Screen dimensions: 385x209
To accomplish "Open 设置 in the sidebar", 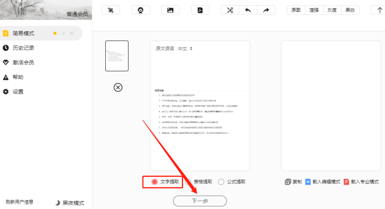I will click(18, 92).
